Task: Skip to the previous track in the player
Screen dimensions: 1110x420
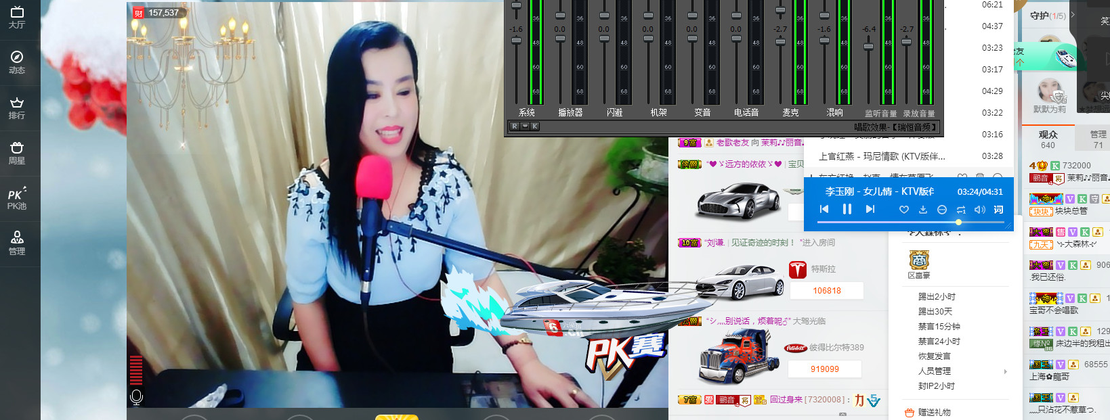Action: (x=824, y=210)
